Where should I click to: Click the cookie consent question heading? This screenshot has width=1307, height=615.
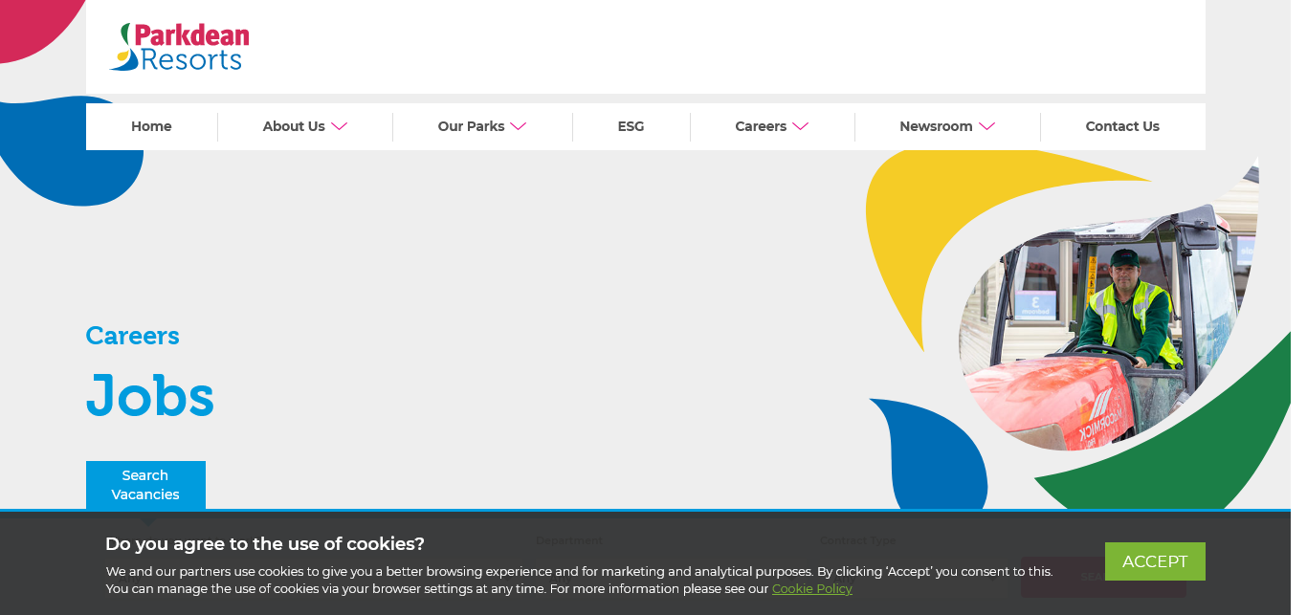265,544
